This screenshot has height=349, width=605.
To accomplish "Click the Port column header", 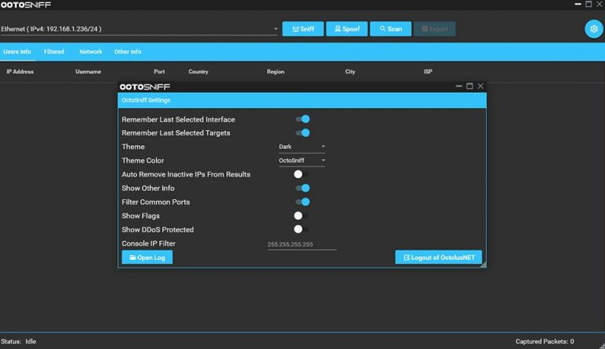I will tap(159, 72).
